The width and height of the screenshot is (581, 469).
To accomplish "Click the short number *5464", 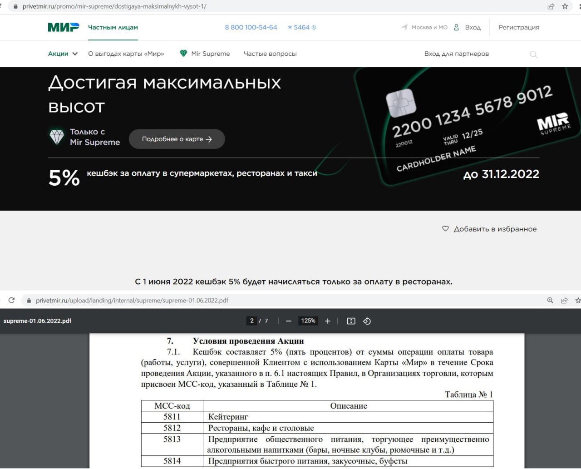I will (302, 27).
